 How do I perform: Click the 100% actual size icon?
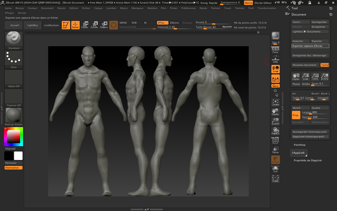315,77
